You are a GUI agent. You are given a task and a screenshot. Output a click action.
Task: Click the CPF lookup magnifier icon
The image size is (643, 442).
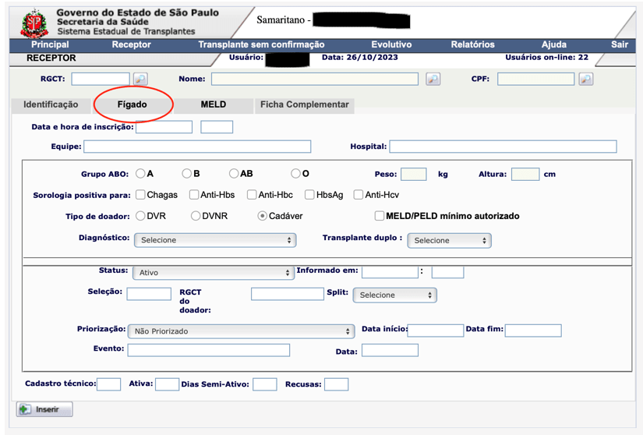click(x=585, y=79)
